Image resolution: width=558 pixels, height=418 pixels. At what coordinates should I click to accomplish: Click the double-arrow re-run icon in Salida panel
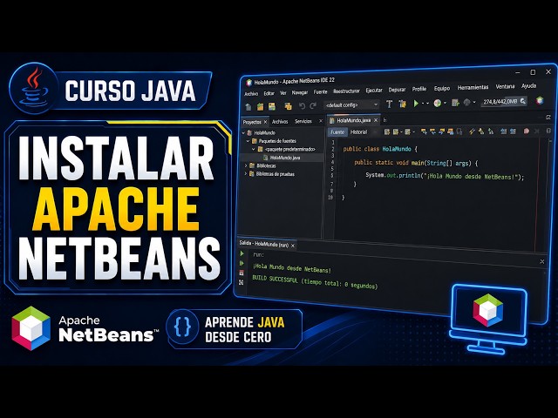(242, 263)
